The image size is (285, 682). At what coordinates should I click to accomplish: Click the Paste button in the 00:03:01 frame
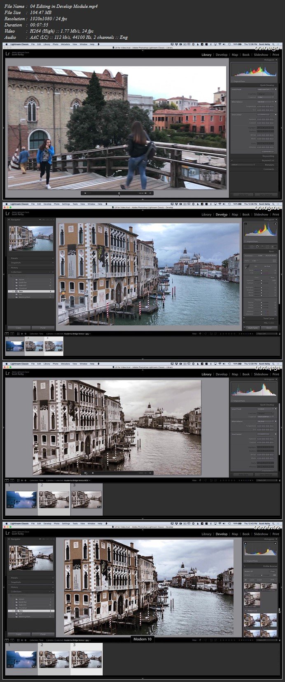click(x=43, y=328)
